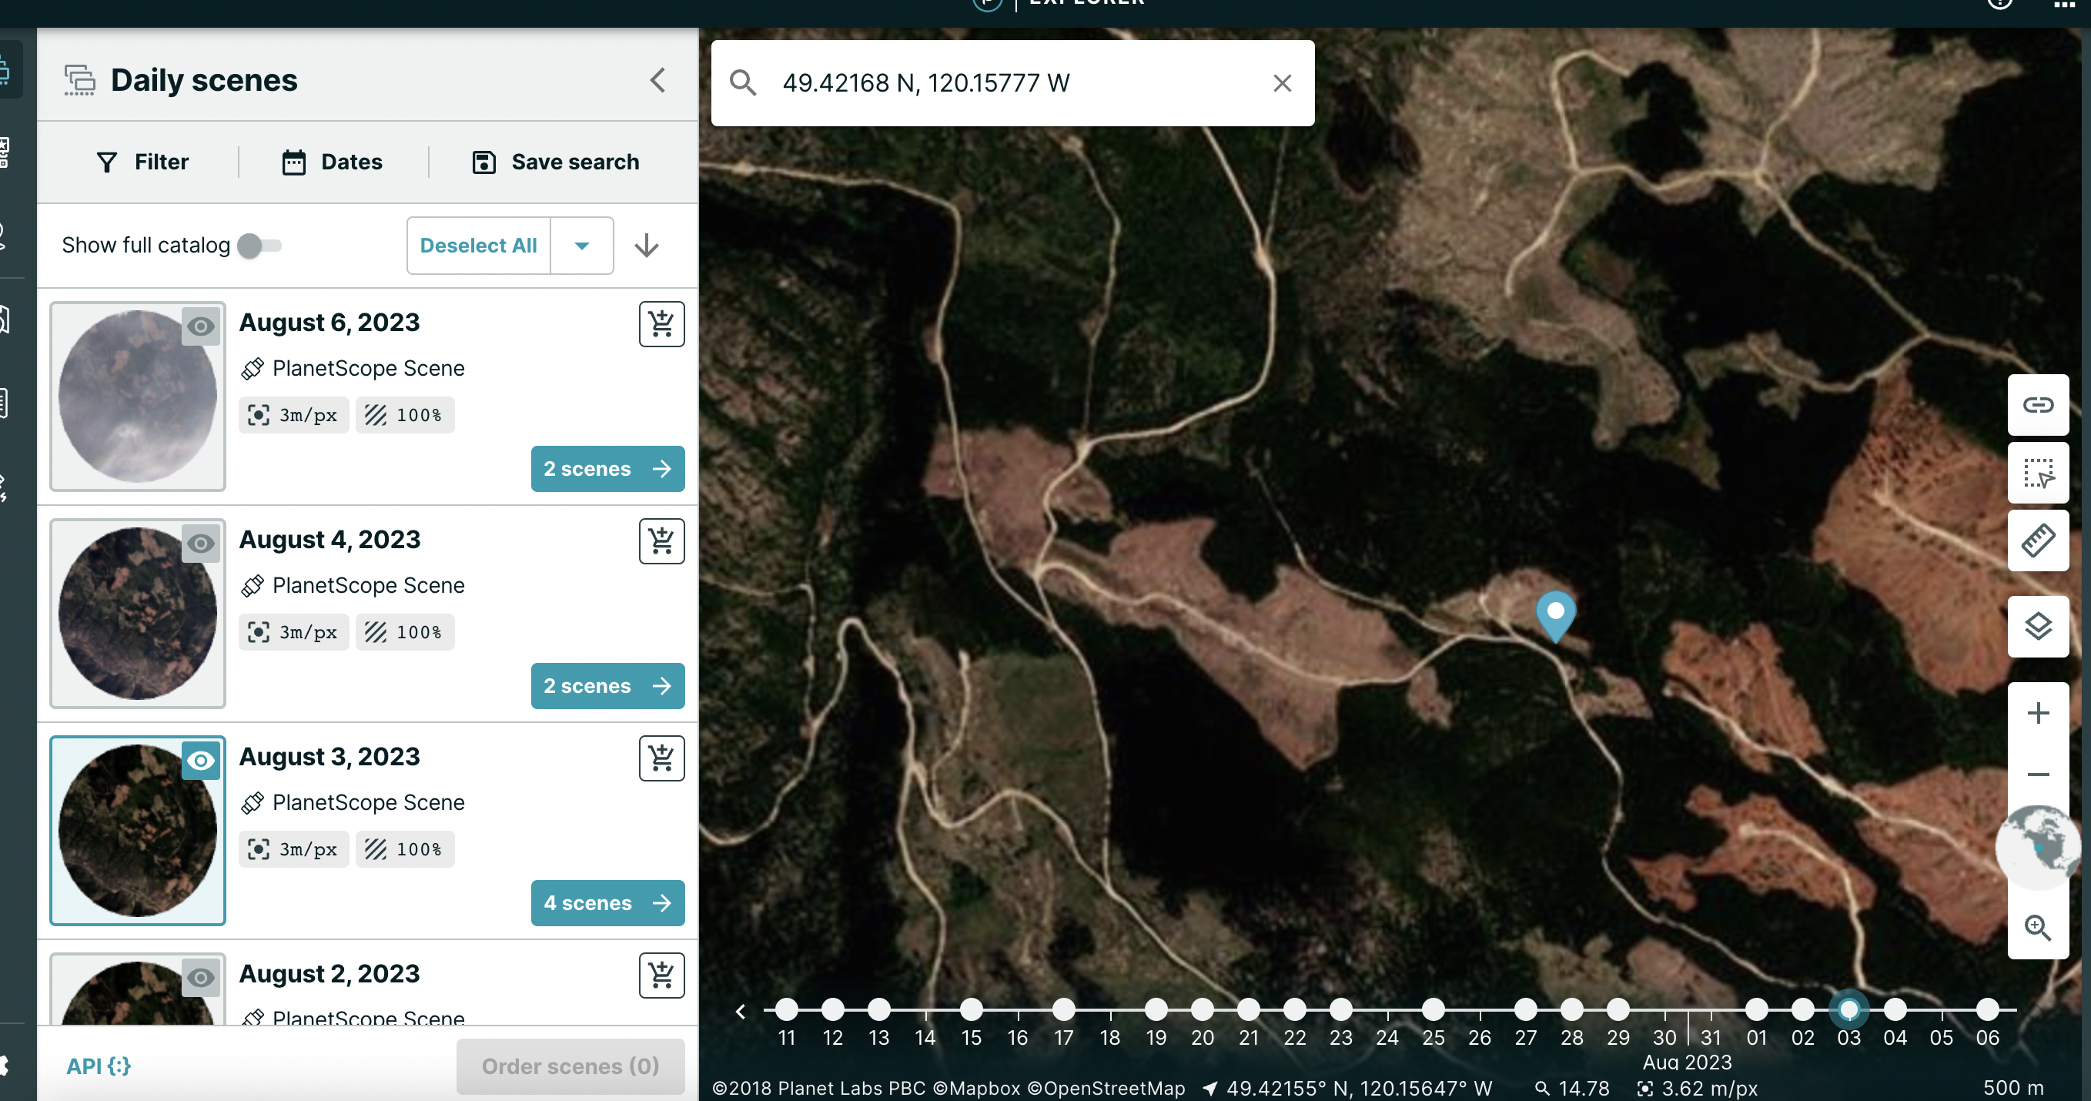Expand 4 scenes for August 3, 2023
This screenshot has width=2091, height=1101.
607,903
